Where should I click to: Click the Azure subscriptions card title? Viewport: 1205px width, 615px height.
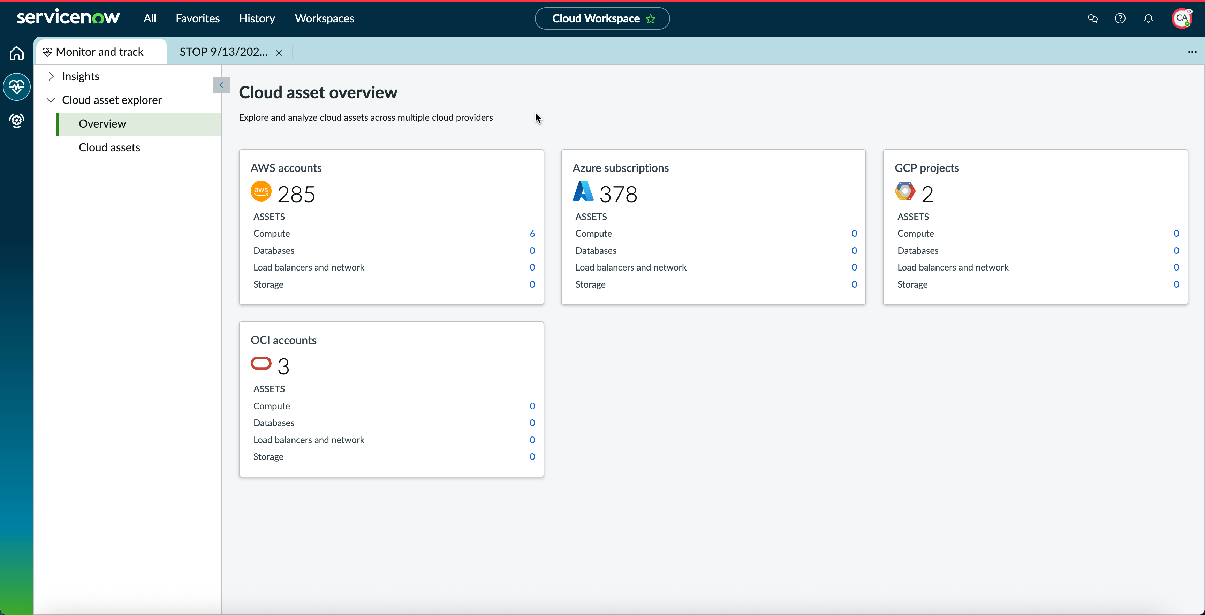(x=621, y=168)
